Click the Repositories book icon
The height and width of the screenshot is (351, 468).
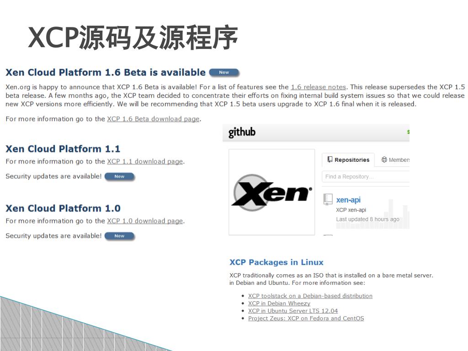point(330,160)
